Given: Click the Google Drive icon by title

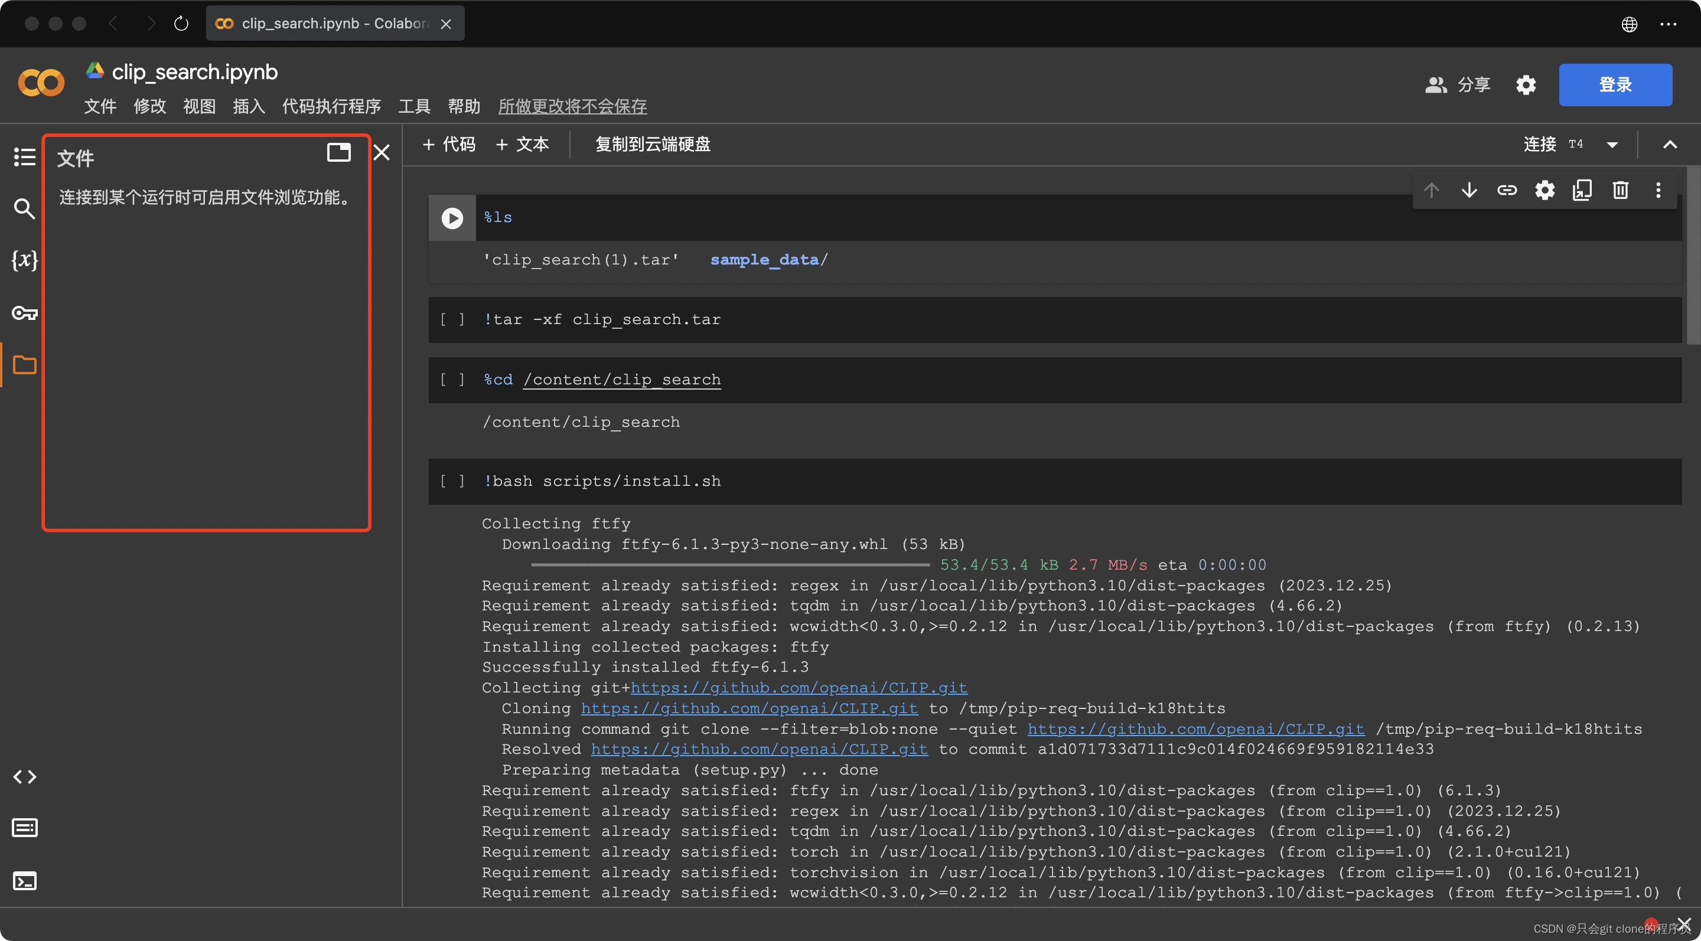Looking at the screenshot, I should point(94,71).
